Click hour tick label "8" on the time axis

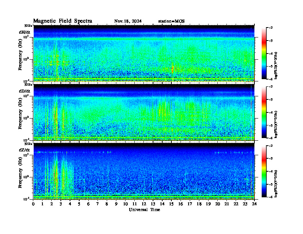[107, 204]
